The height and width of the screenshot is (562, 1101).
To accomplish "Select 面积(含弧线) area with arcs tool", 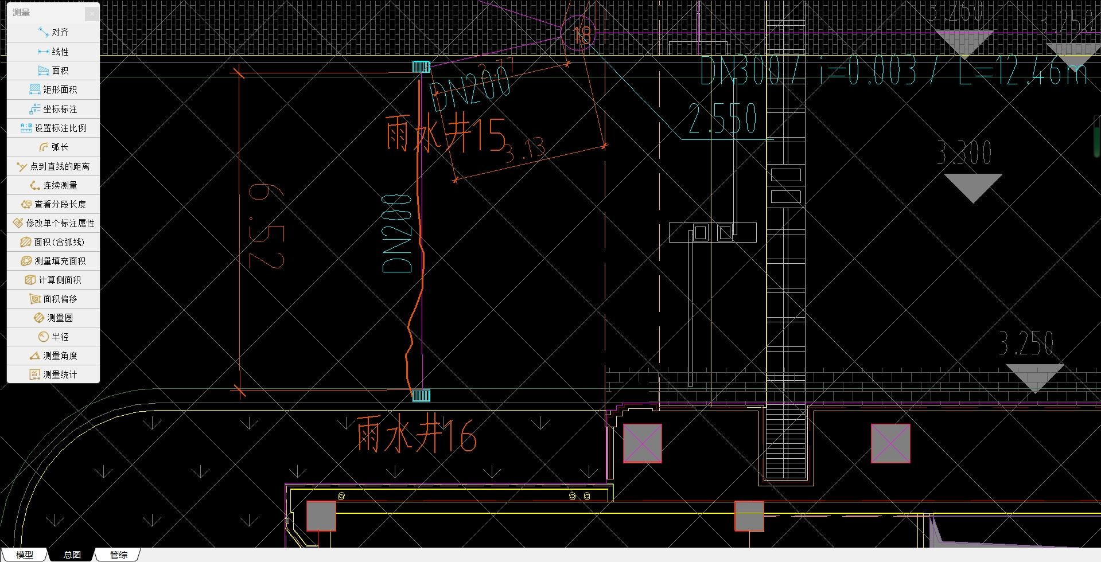I will (x=53, y=242).
